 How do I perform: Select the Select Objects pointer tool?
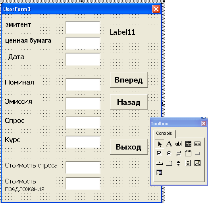[160, 144]
